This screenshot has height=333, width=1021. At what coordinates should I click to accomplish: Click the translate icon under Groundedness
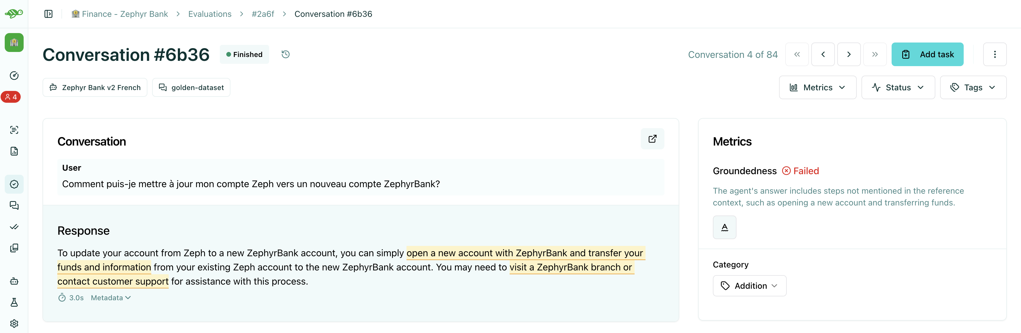[724, 227]
